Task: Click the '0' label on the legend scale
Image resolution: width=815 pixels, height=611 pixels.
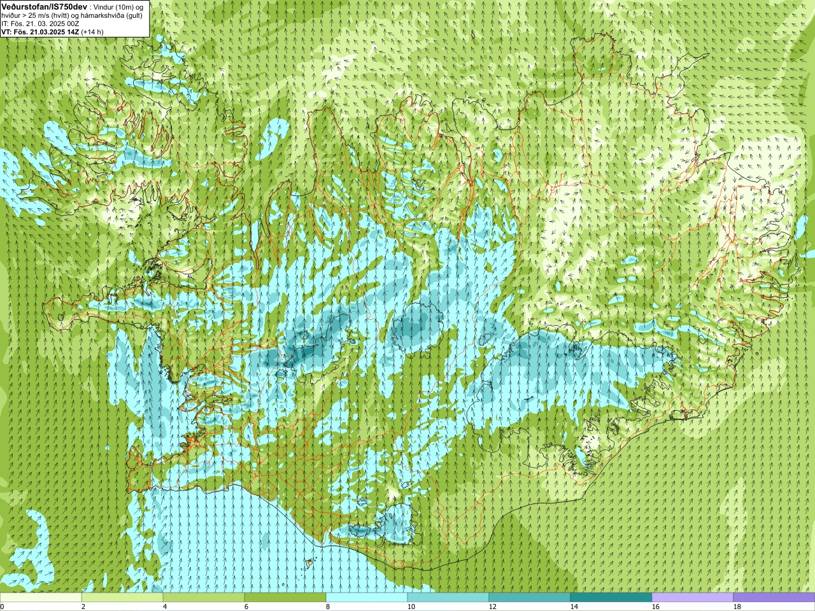Action: 2,607
